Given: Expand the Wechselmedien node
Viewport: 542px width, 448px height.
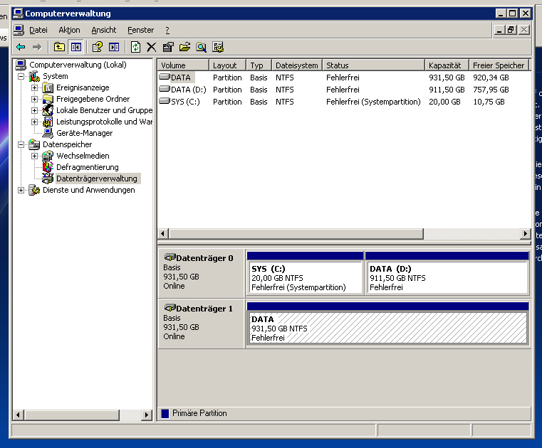Looking at the screenshot, I should coord(35,156).
